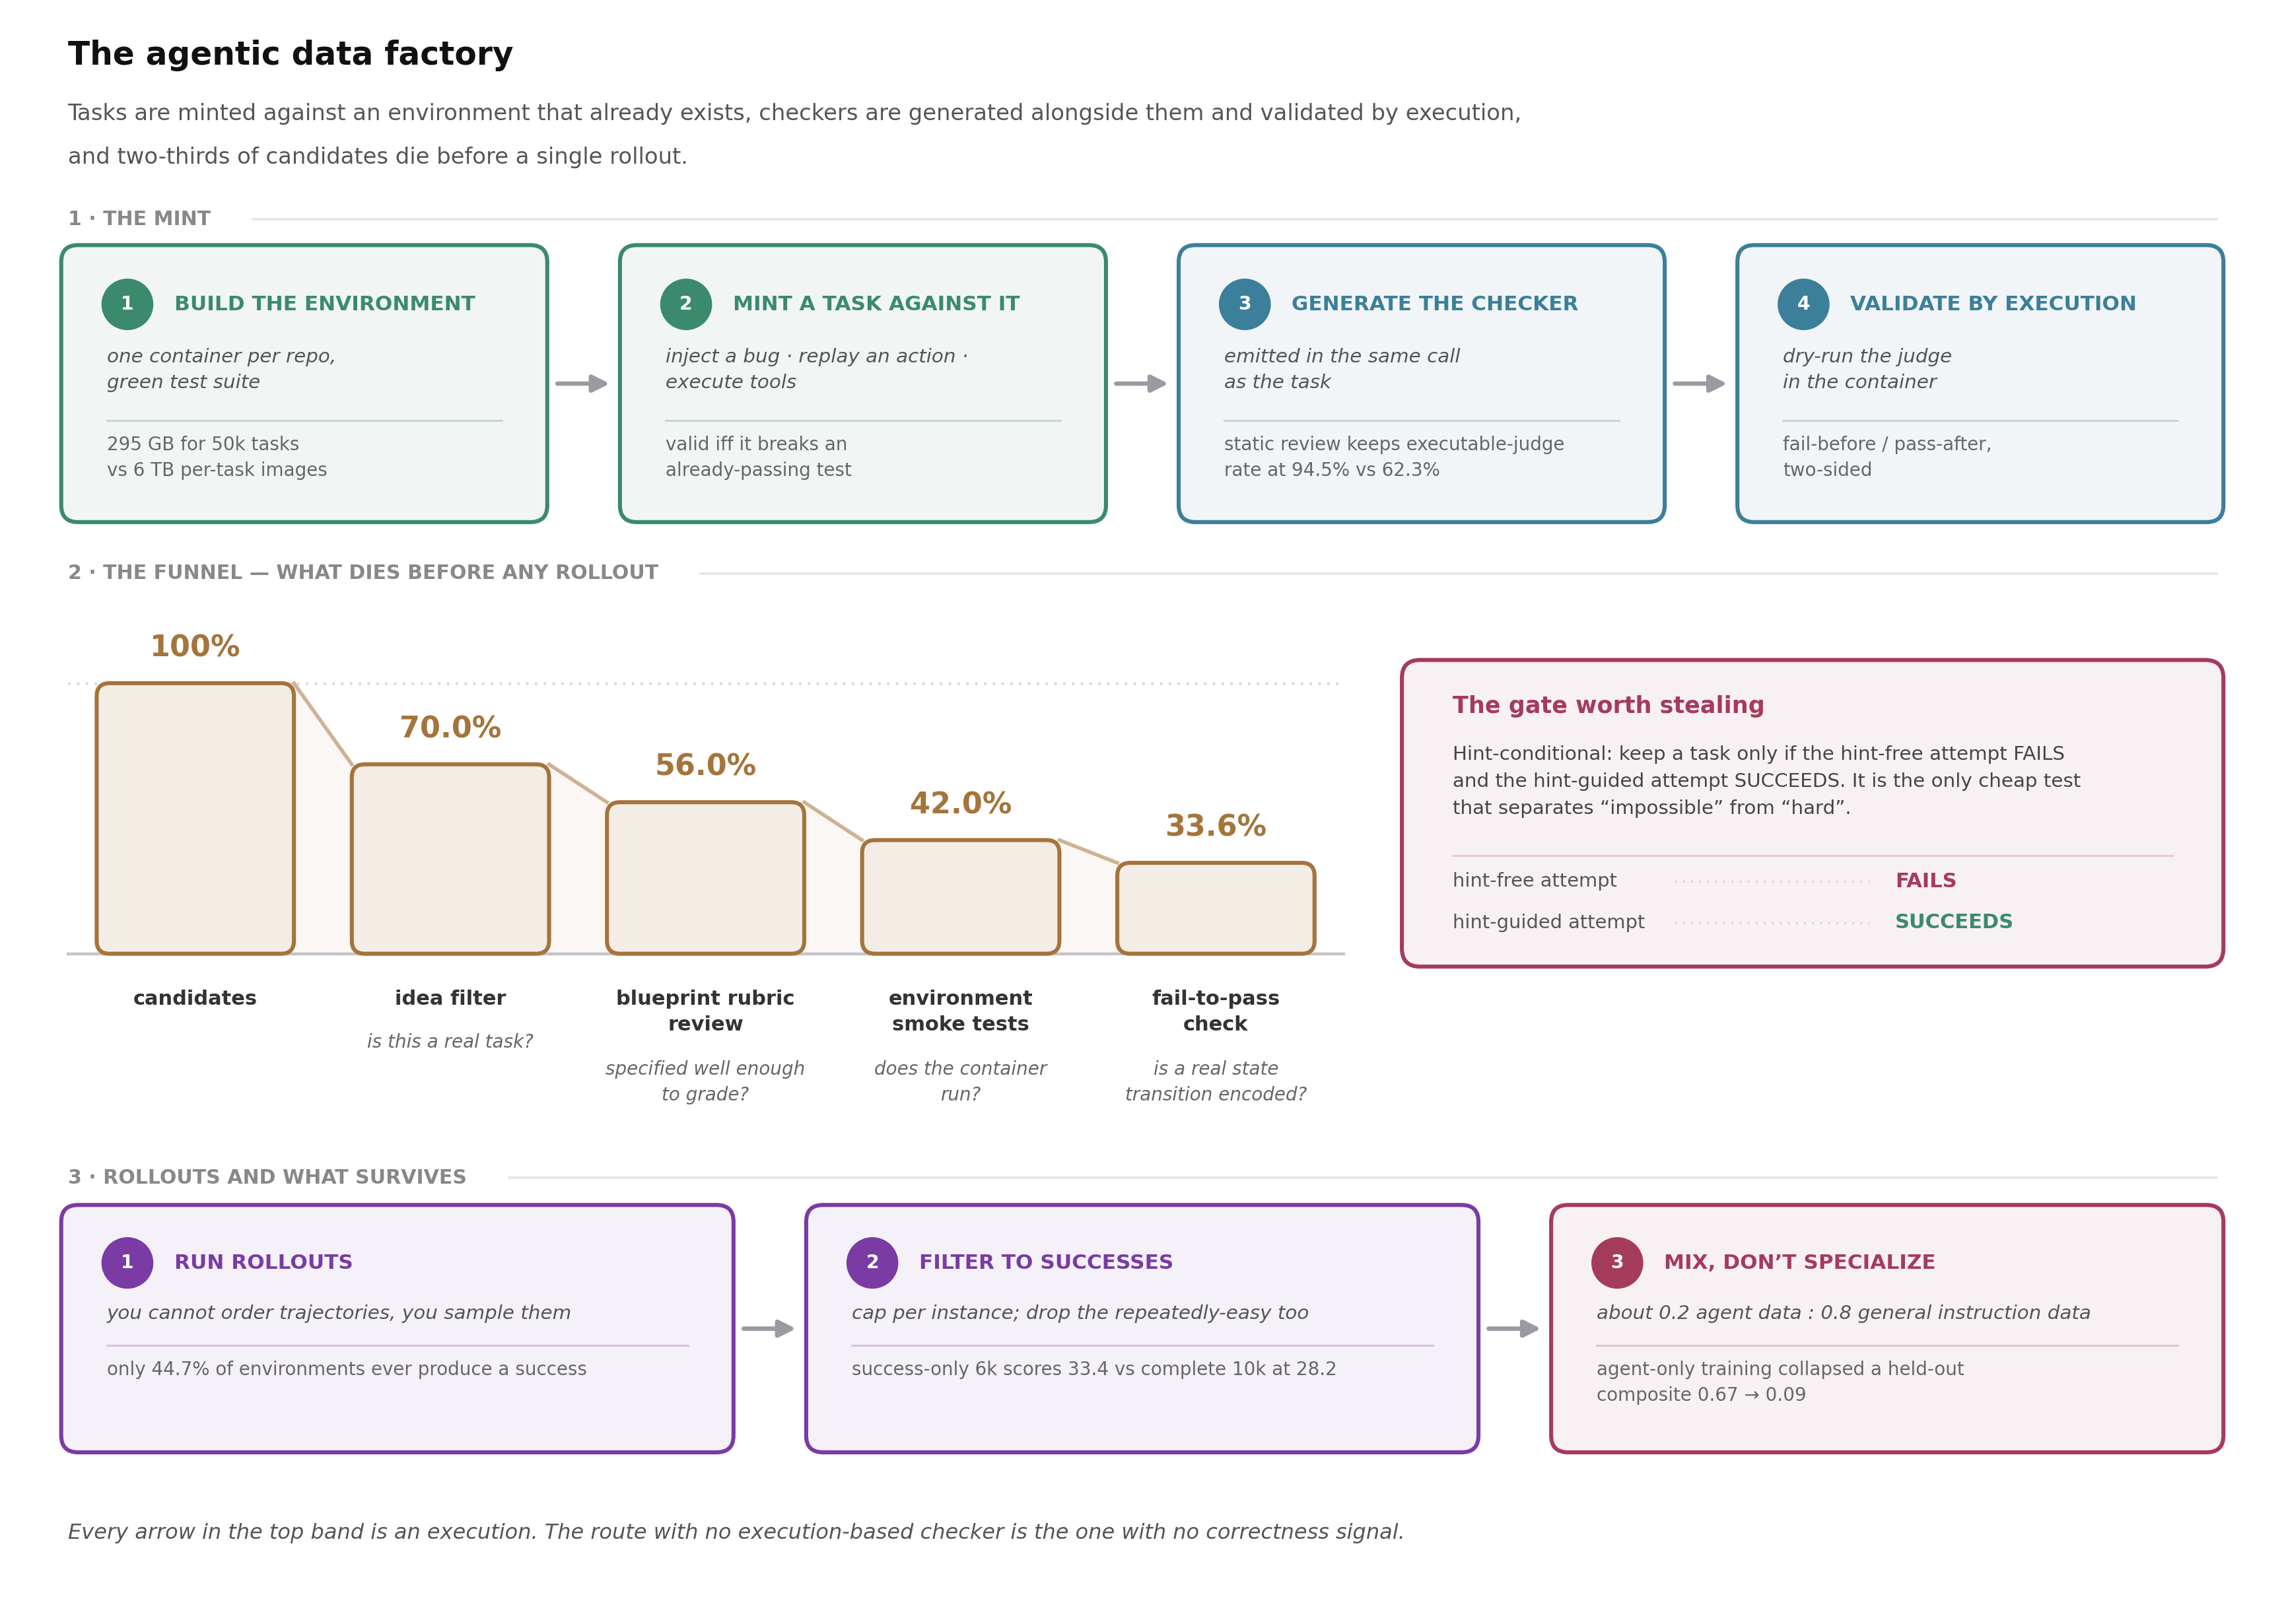This screenshot has width=2284, height=1624.
Task: Click the blue number 3 circle for Generate the Checker
Action: 1244,304
